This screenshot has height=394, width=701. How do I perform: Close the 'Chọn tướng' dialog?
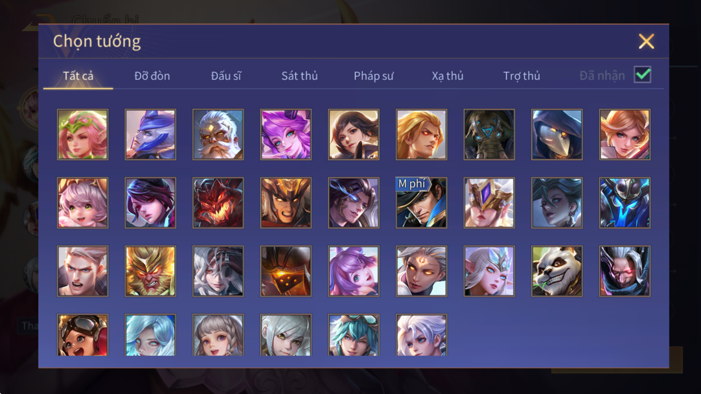(646, 42)
